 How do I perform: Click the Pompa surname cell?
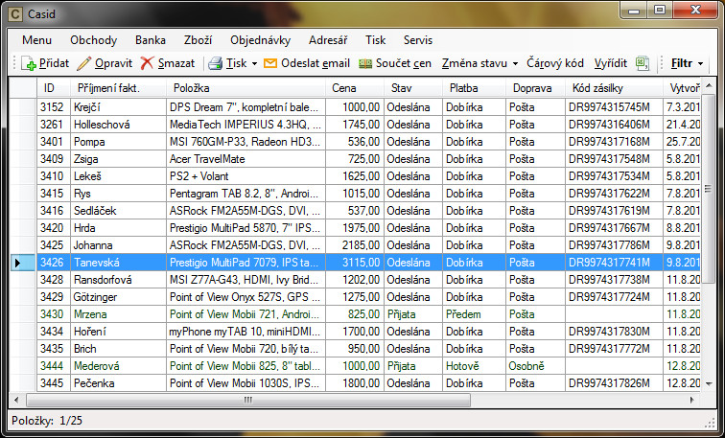[x=118, y=142]
